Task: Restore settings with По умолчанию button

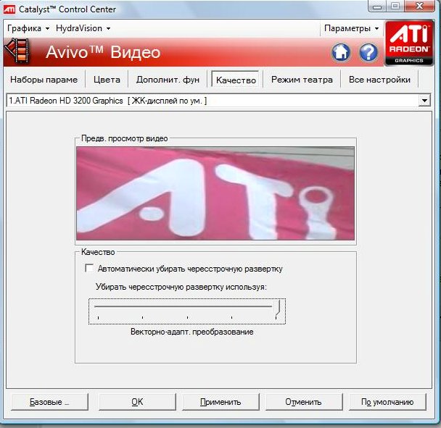Action: coord(387,402)
